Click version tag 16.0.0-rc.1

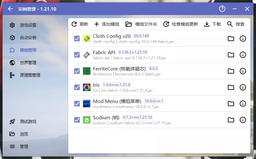coord(154,101)
